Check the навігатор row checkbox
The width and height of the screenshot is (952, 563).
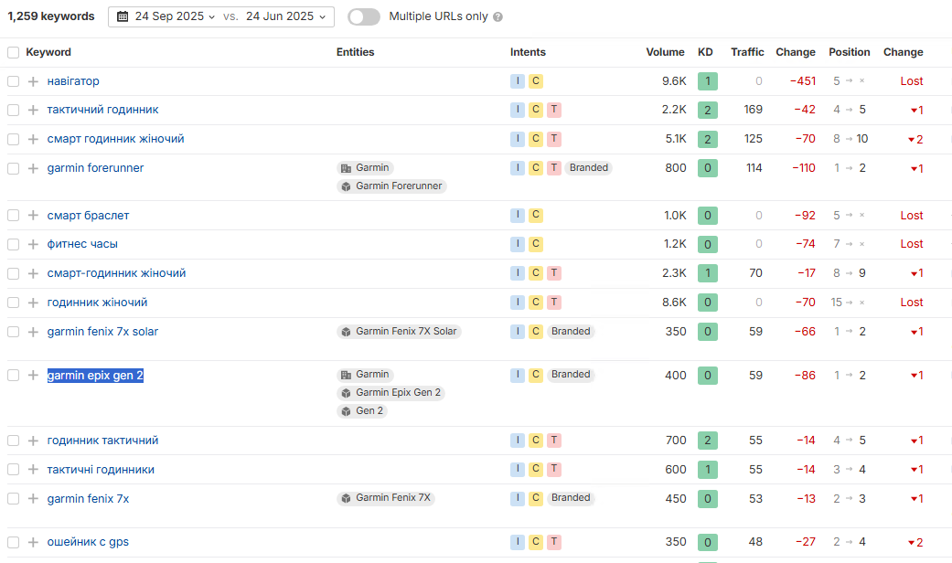pos(14,81)
